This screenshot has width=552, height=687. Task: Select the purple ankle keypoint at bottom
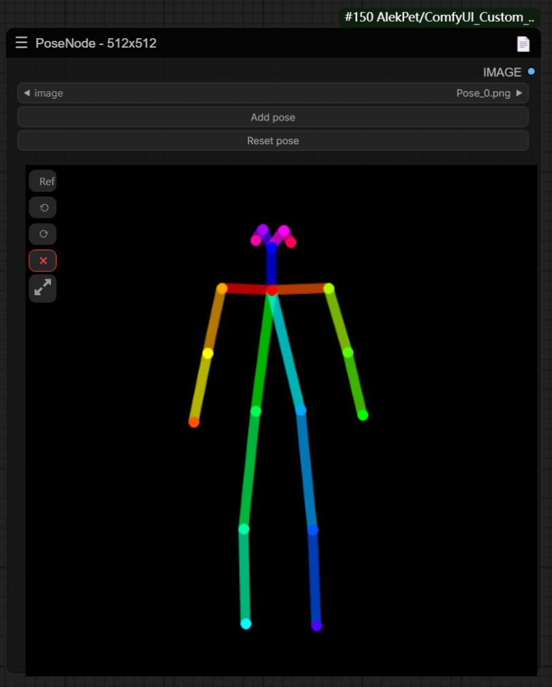point(316,626)
